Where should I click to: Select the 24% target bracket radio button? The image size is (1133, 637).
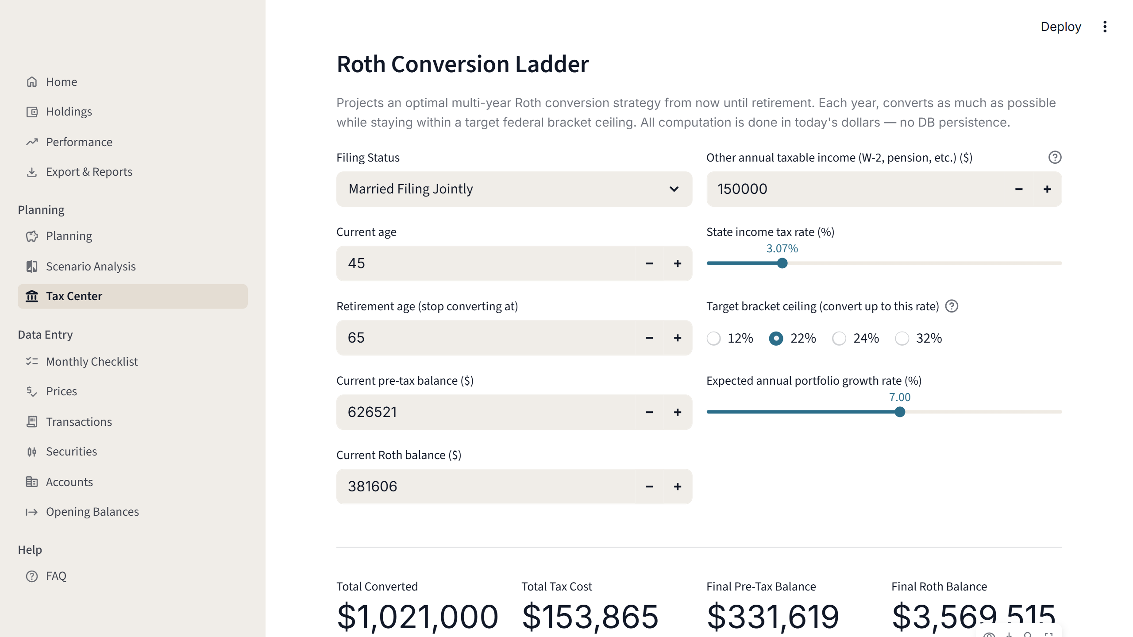pyautogui.click(x=839, y=338)
